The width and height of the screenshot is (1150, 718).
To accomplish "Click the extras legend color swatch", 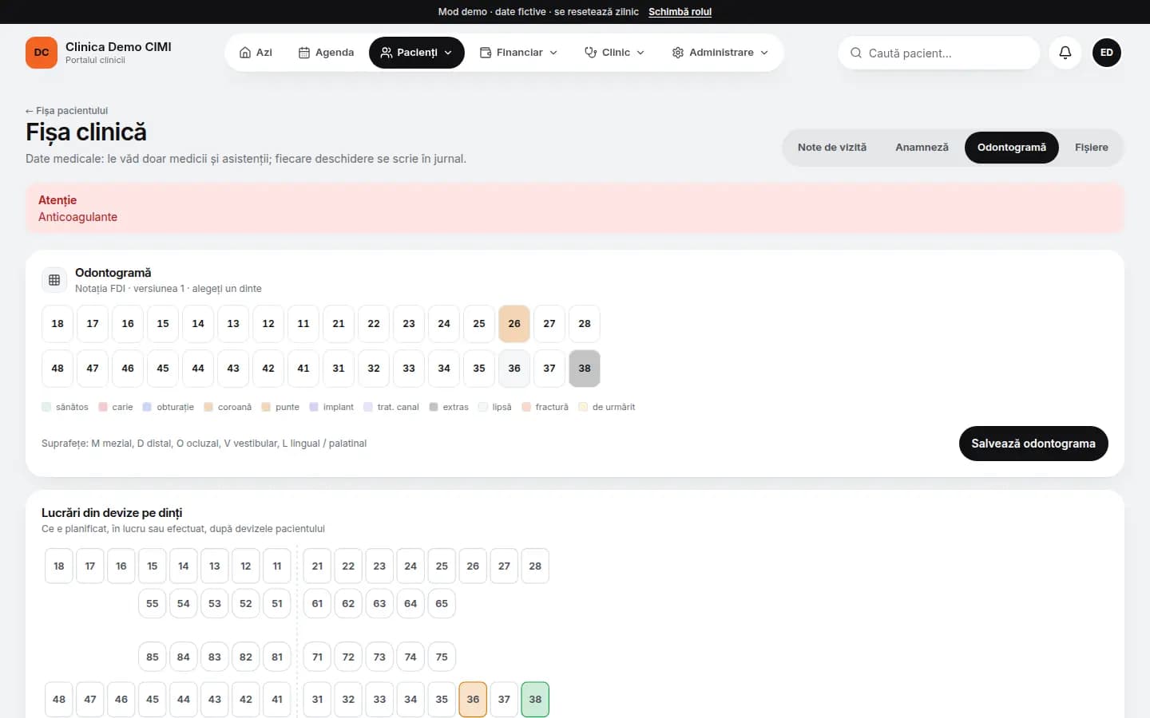I will pos(434,407).
